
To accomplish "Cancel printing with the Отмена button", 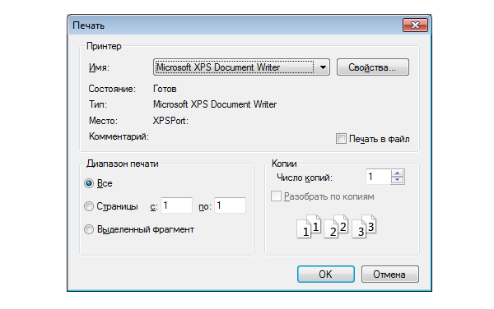I will pos(390,274).
